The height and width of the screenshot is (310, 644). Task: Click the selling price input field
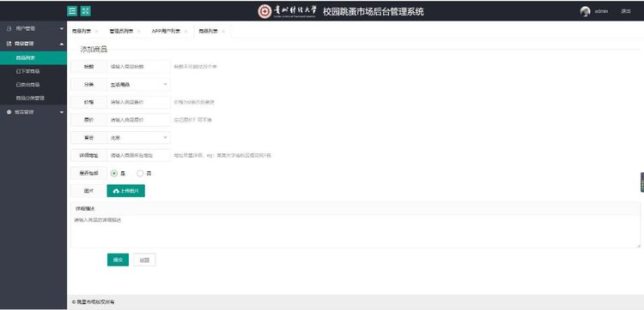point(138,102)
